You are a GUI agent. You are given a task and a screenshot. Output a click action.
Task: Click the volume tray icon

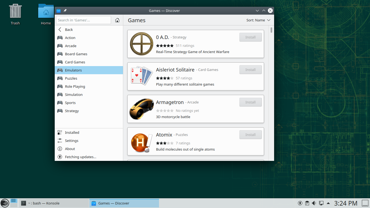(x=314, y=203)
